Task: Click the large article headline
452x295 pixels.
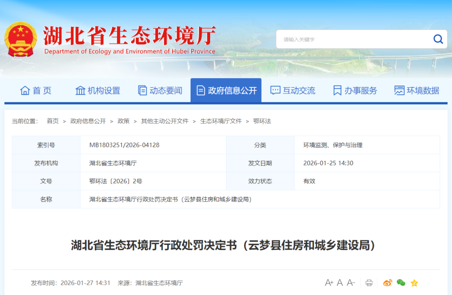Action: point(224,245)
